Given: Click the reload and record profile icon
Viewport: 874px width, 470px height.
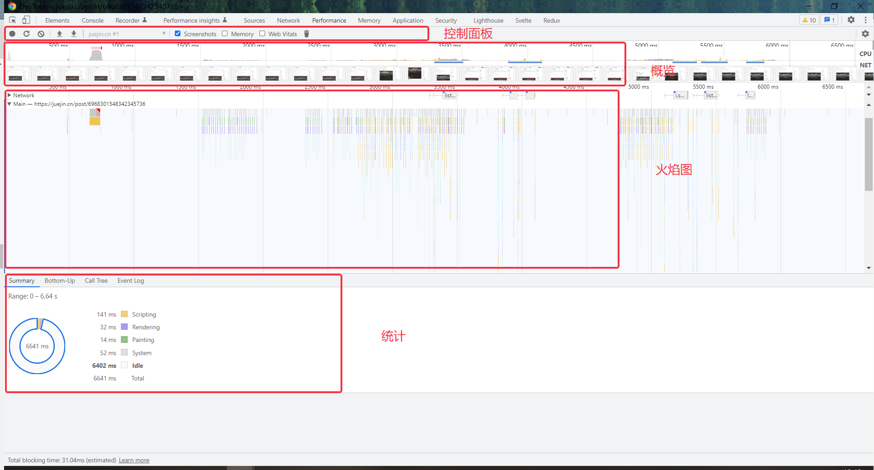Looking at the screenshot, I should tap(27, 34).
